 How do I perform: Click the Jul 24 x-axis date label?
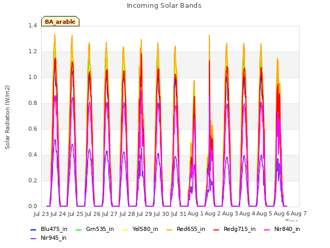click(58, 214)
